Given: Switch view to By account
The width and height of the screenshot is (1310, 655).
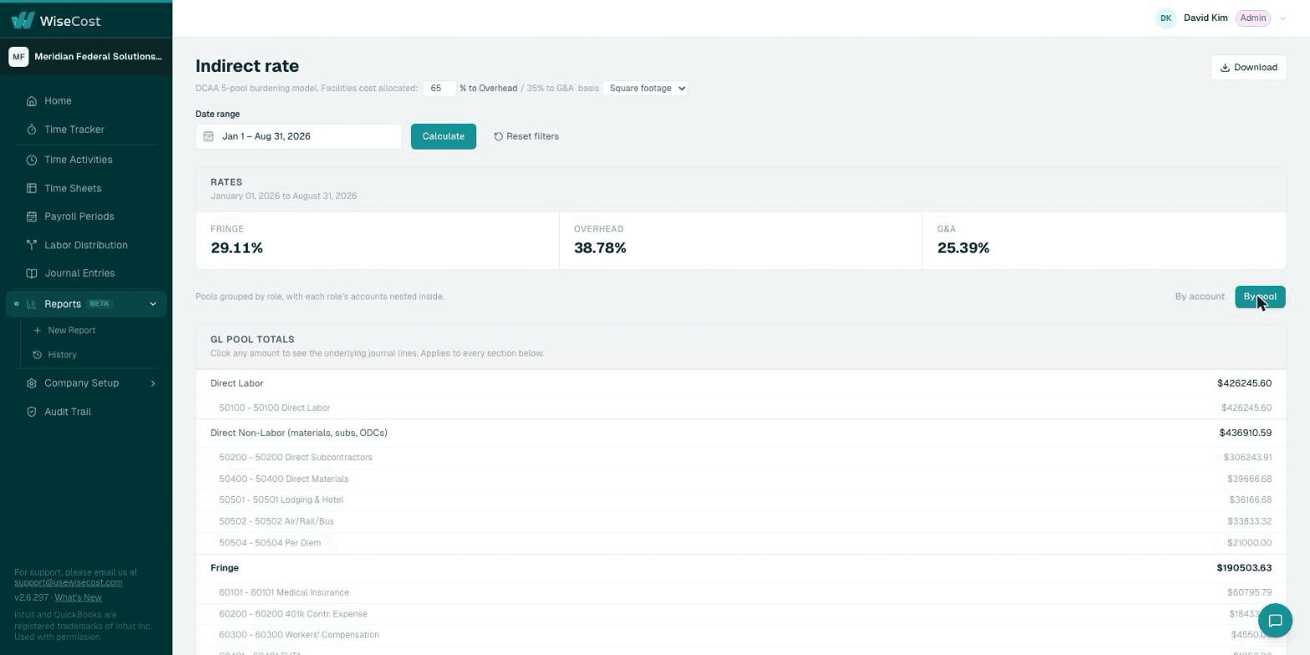Looking at the screenshot, I should 1199,297.
